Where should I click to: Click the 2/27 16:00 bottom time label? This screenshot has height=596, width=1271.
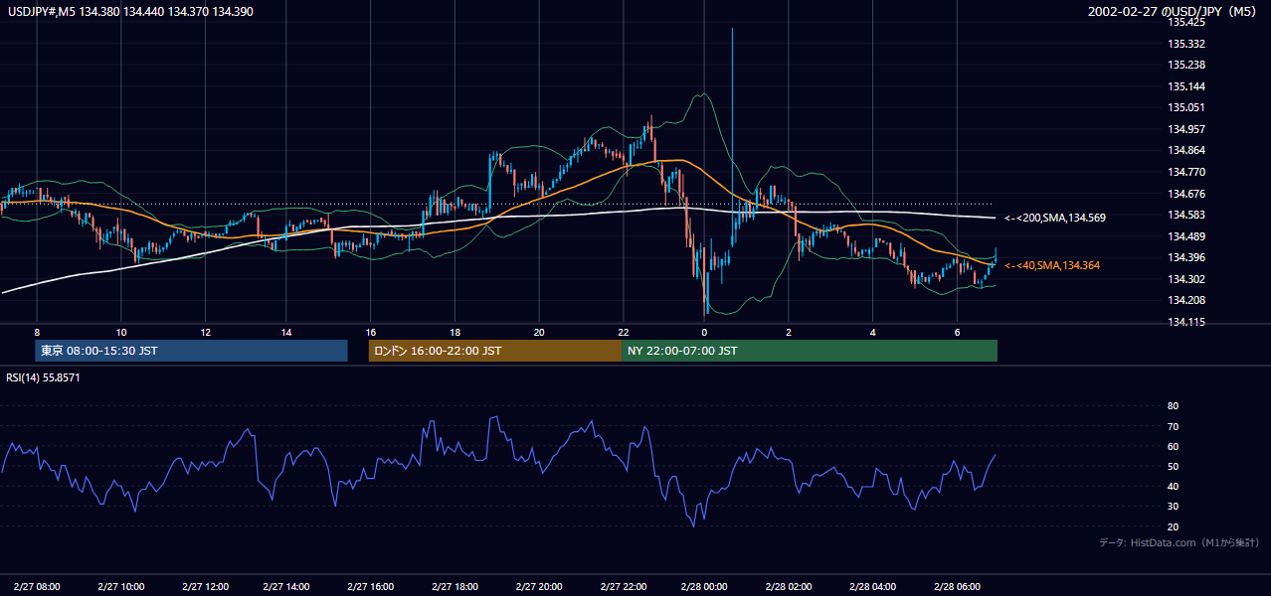(x=371, y=586)
